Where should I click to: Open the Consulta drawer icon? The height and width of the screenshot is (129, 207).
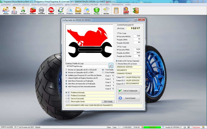tap(78, 11)
